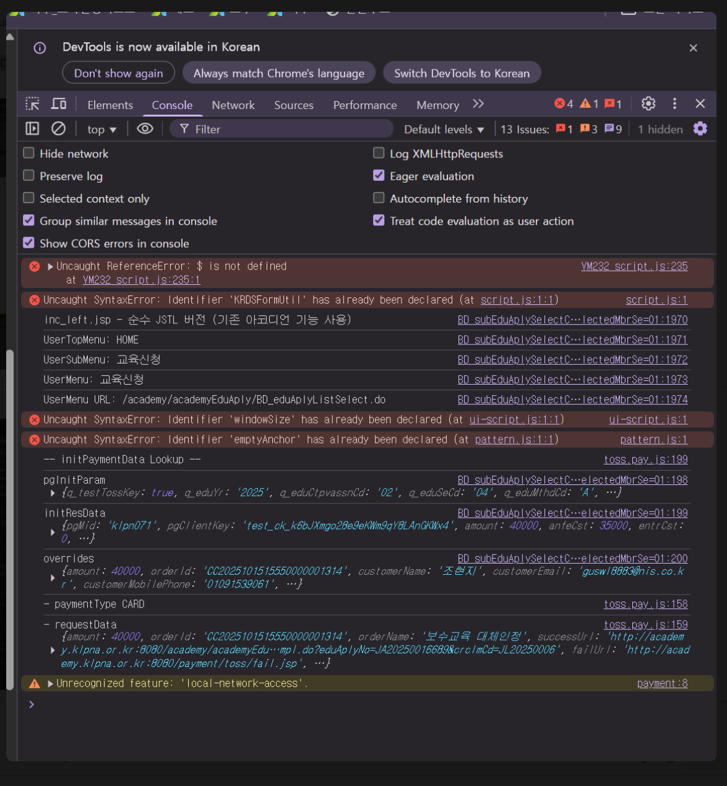Click the page's vertical scrollbar thumb
This screenshot has width=727, height=786.
(x=10, y=520)
